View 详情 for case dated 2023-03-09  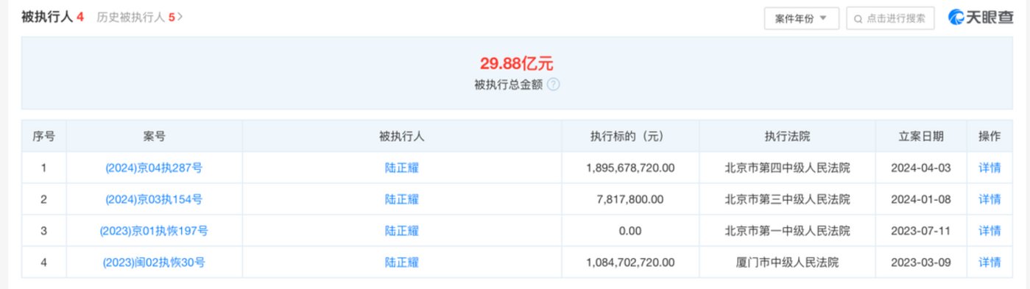click(990, 263)
